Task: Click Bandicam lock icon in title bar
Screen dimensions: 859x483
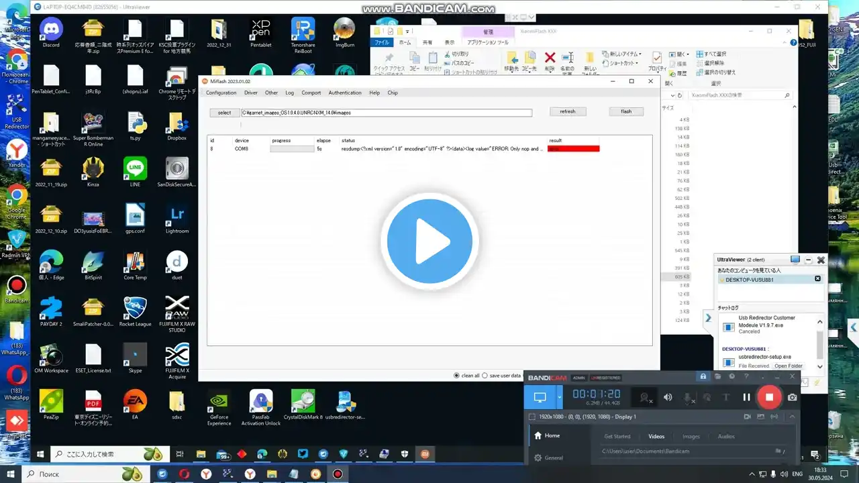Action: pyautogui.click(x=703, y=376)
